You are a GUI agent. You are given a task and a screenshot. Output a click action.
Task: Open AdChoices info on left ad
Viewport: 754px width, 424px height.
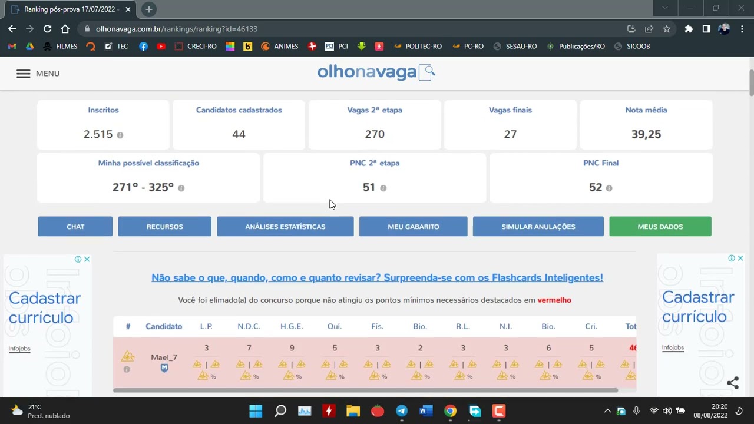coord(78,259)
